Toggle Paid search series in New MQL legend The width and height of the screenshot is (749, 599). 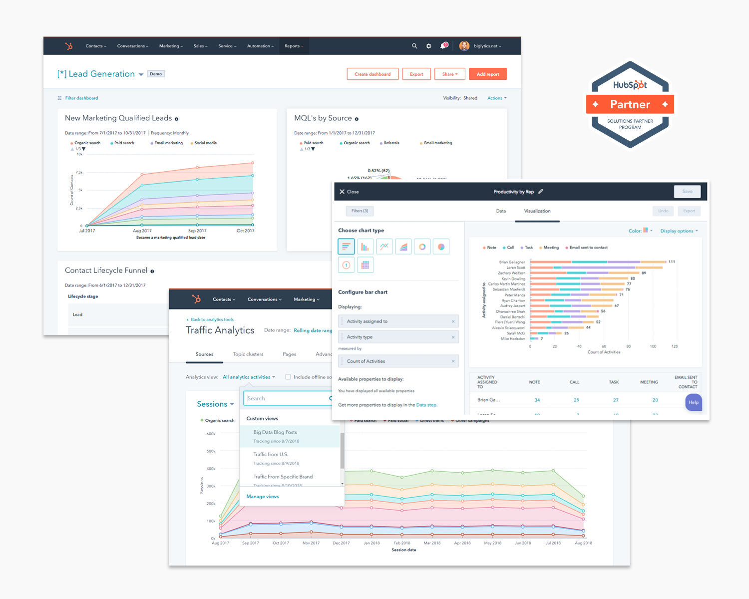point(122,143)
